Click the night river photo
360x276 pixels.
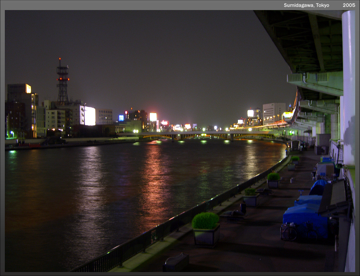point(180,141)
